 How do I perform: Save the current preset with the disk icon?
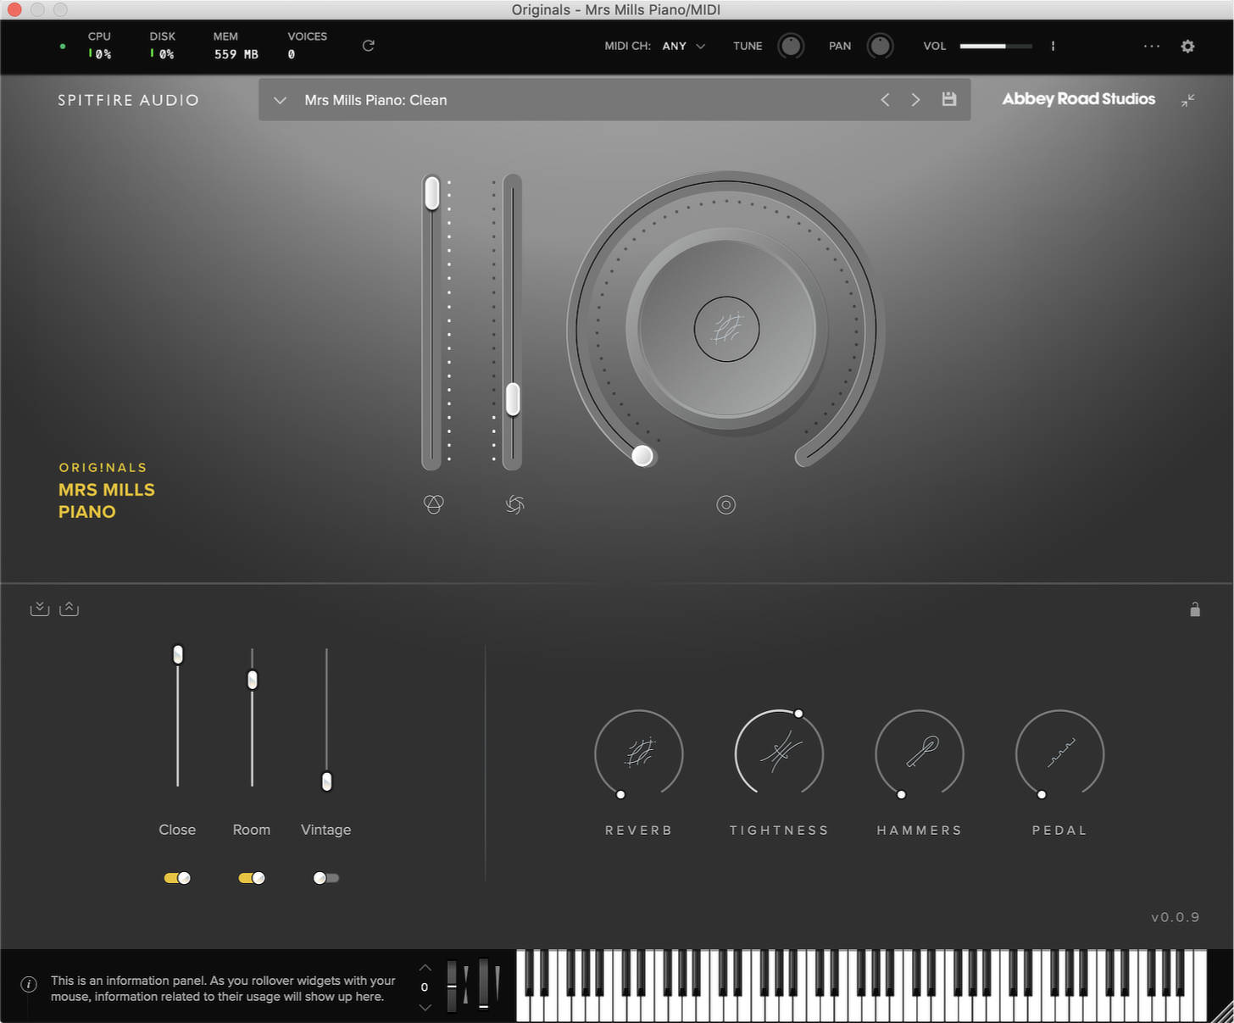coord(949,99)
